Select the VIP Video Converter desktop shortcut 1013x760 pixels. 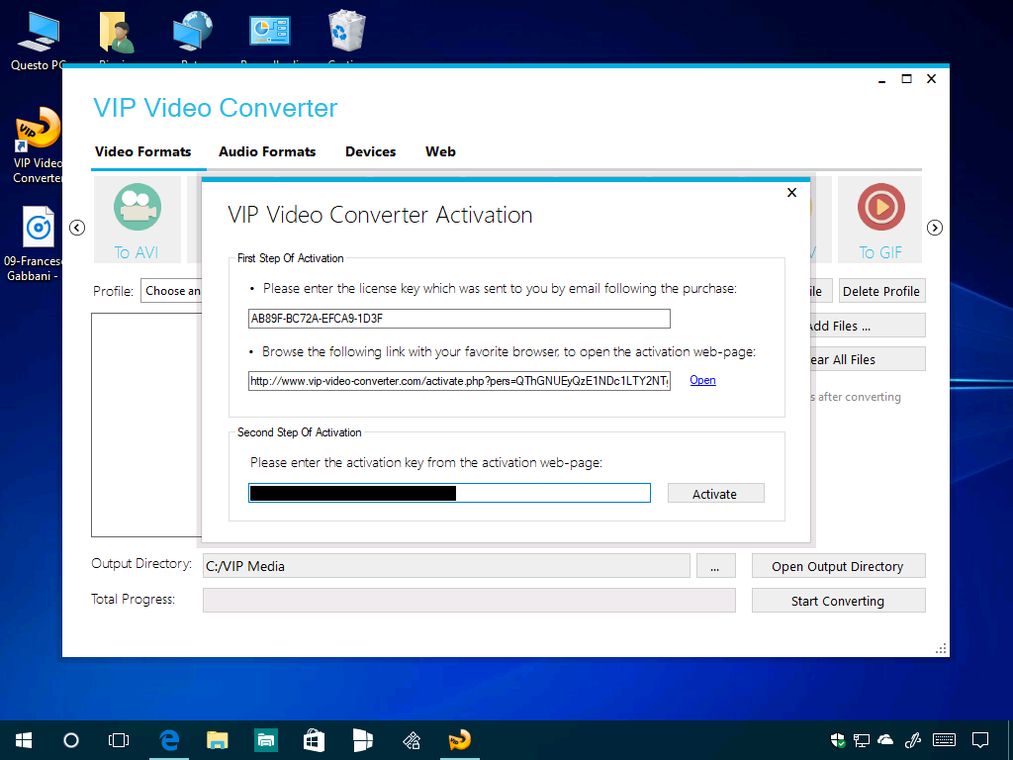point(38,146)
